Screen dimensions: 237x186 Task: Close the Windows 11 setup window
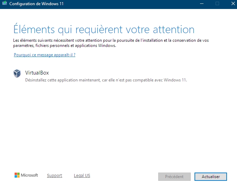tap(233, 3)
